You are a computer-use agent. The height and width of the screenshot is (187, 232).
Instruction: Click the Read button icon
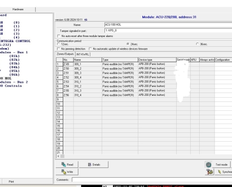[64, 165]
